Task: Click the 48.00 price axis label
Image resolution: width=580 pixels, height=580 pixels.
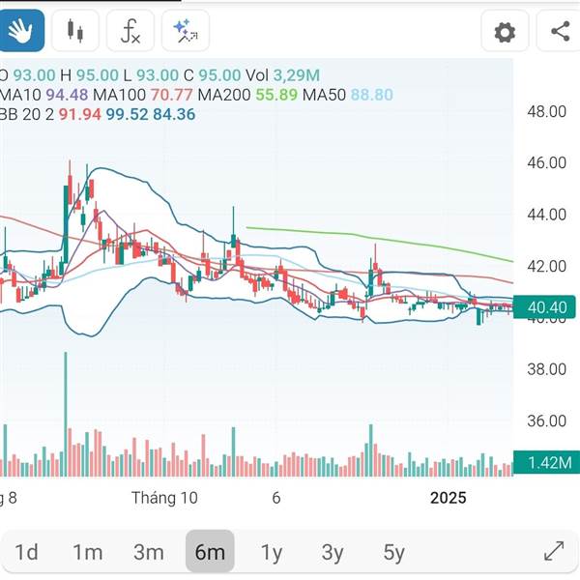Action: click(x=546, y=111)
